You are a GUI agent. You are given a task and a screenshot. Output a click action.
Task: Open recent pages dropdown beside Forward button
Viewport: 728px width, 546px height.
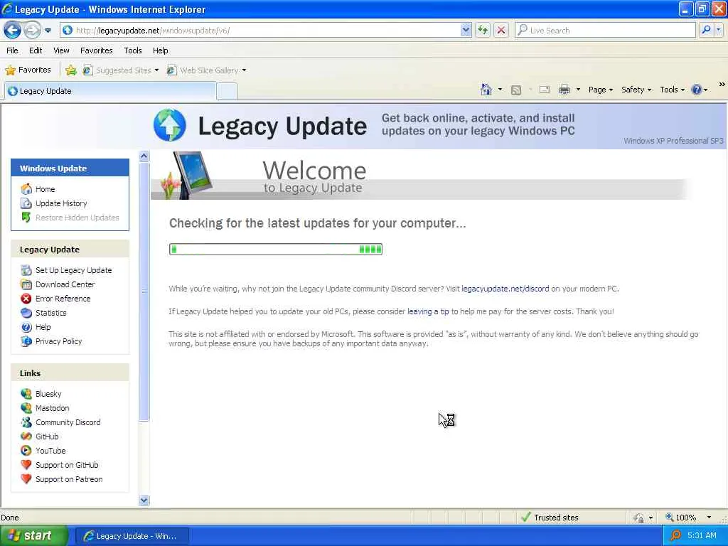[48, 31]
